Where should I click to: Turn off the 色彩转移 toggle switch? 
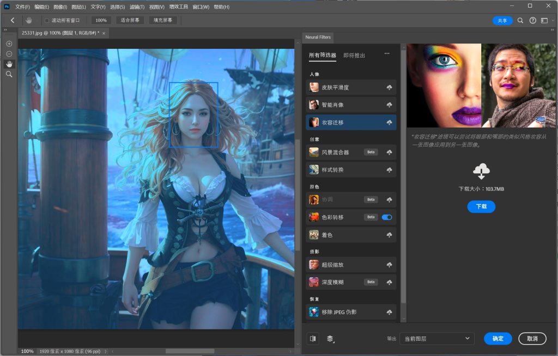(387, 217)
